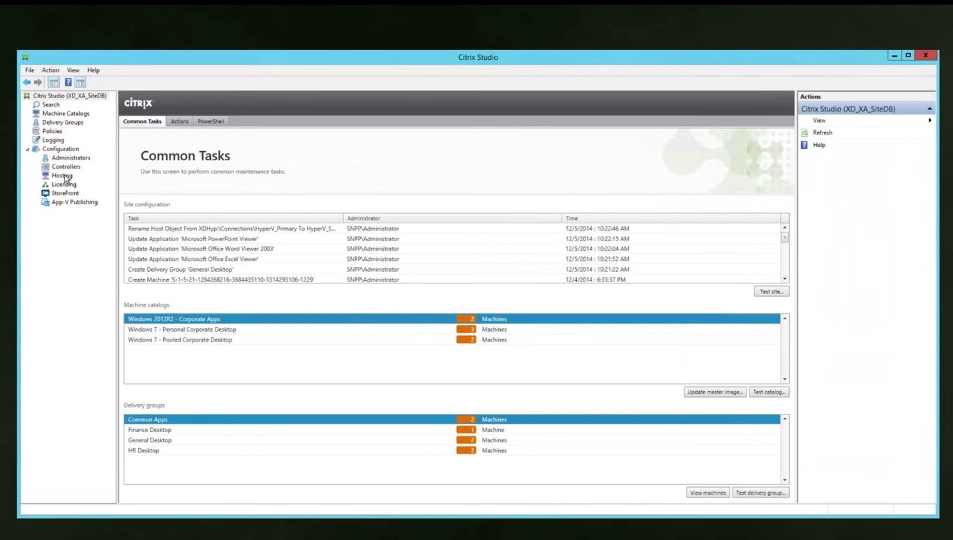Collapse the Citrix Studio actions pane section

pos(929,109)
